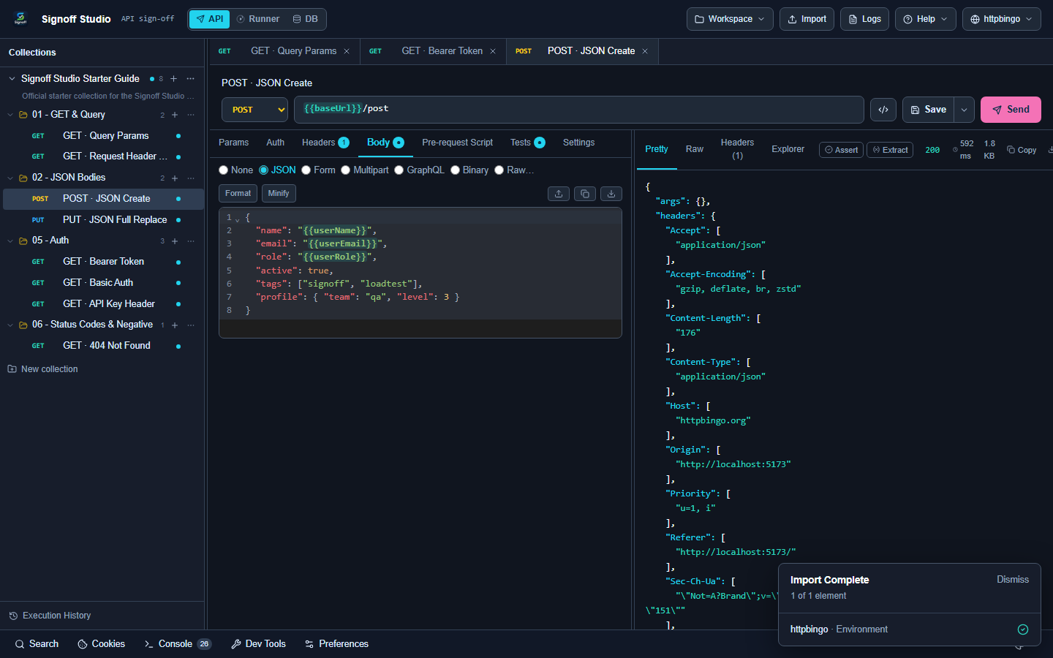
Task: Collapse the 05 - Auth folder
Action: 10,241
